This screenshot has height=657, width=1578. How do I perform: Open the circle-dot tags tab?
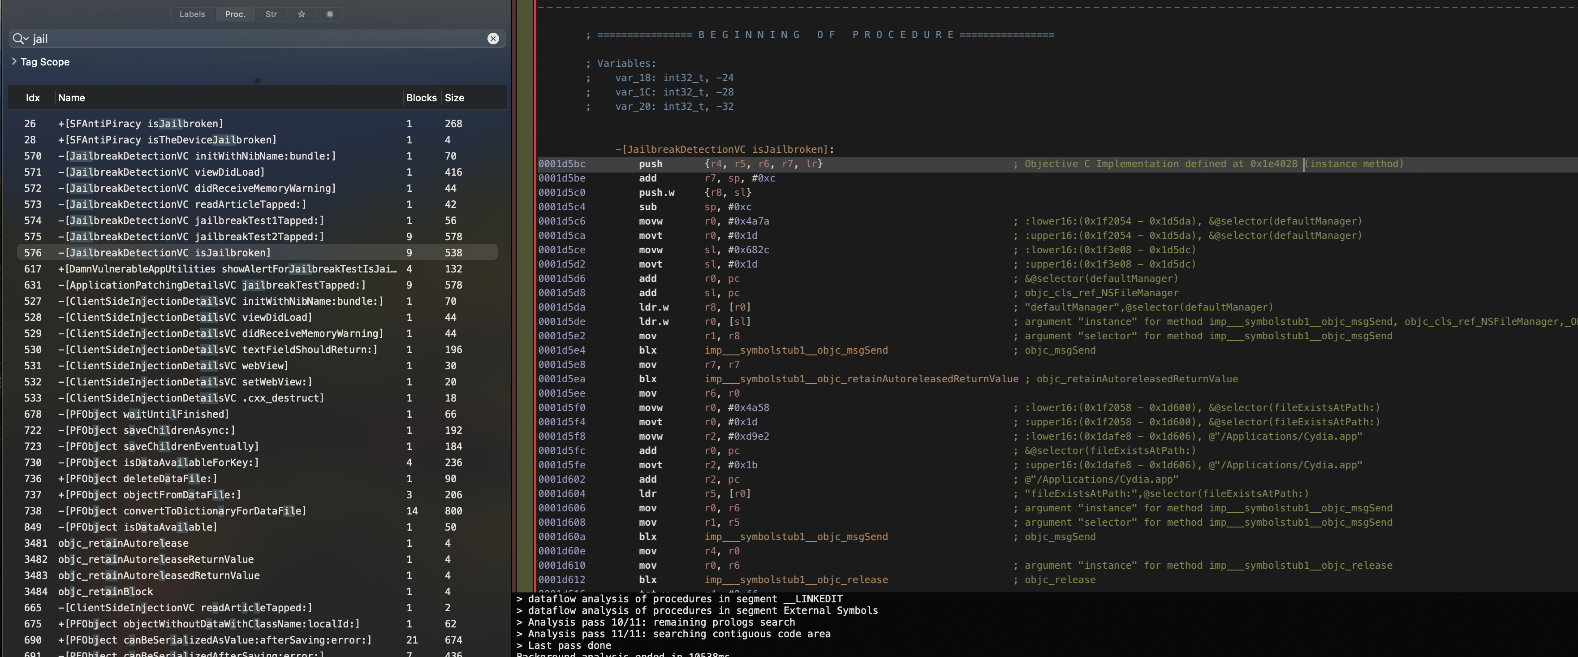[x=330, y=14]
